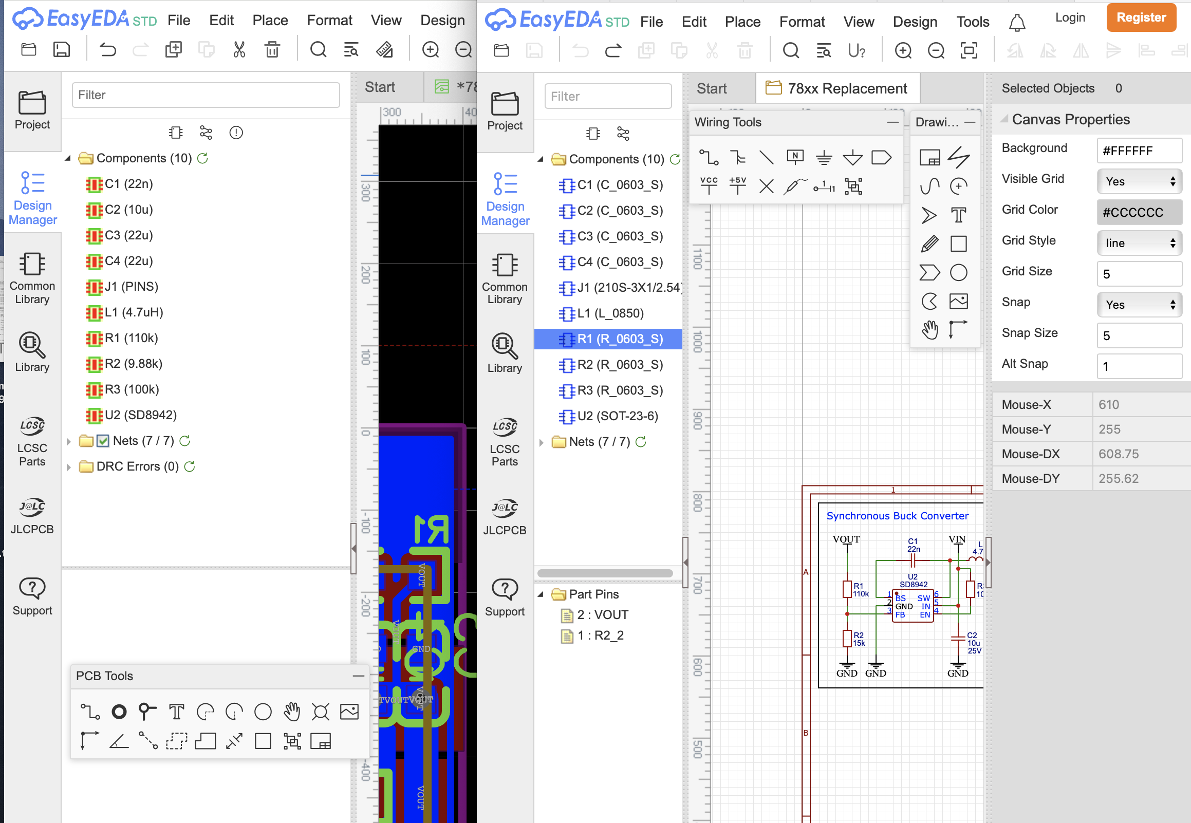
Task: Expand the DRC Errors (0) folder
Action: (x=68, y=467)
